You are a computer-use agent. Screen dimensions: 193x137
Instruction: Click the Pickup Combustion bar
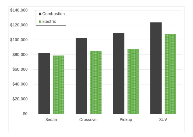point(119,73)
